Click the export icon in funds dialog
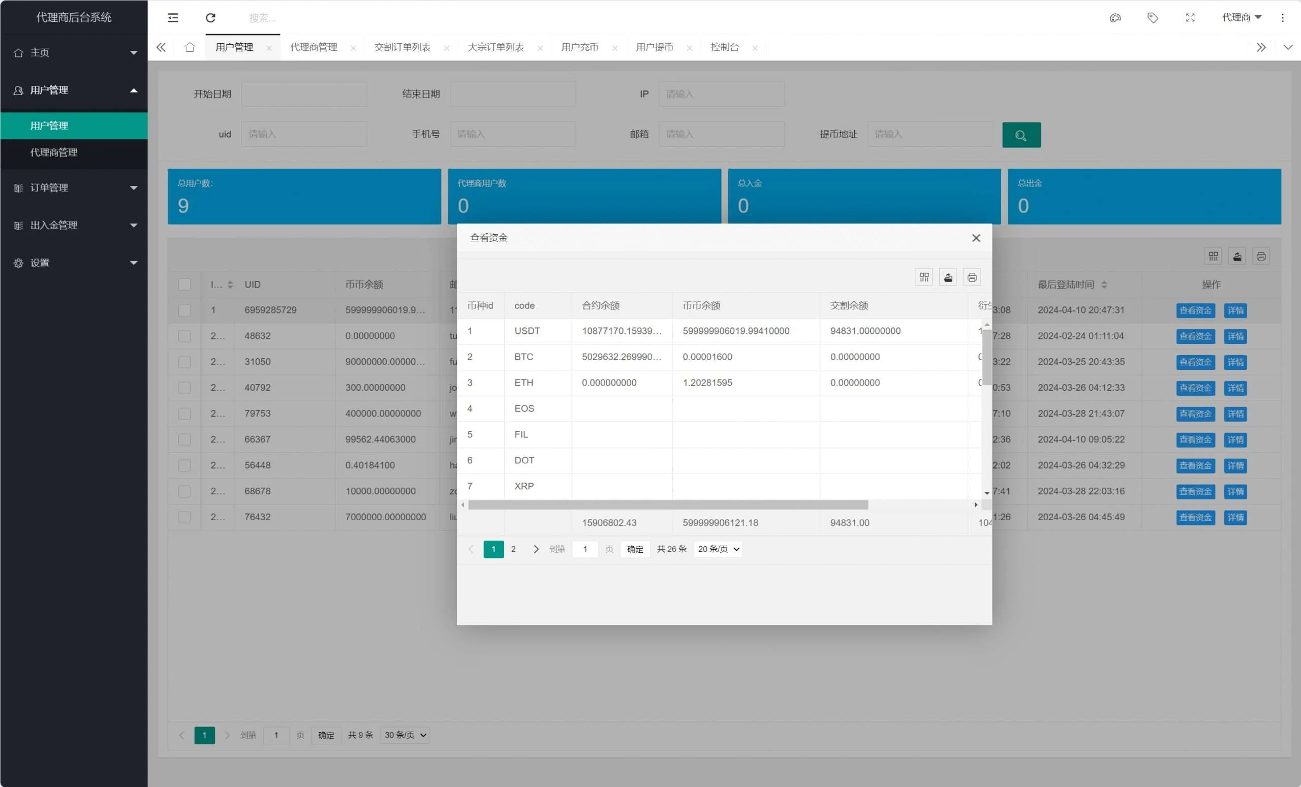The image size is (1301, 787). click(948, 277)
